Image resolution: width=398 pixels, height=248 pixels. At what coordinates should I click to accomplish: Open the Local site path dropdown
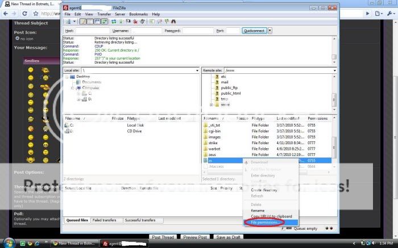196,70
